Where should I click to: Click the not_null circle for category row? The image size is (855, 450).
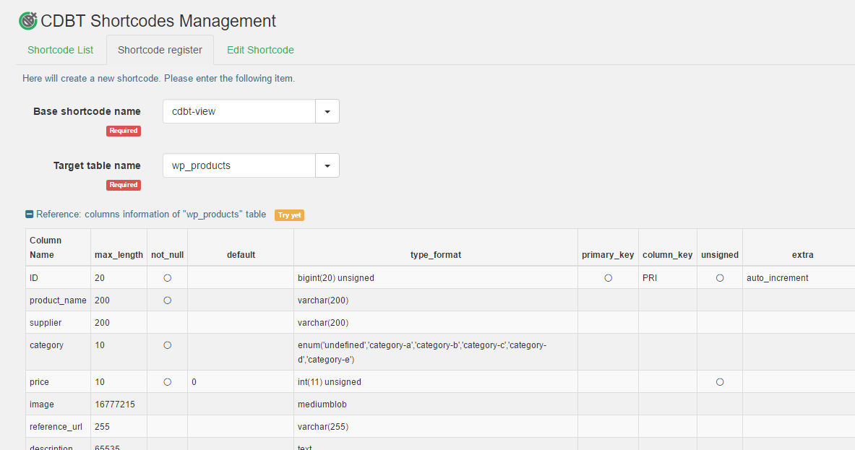coord(167,345)
